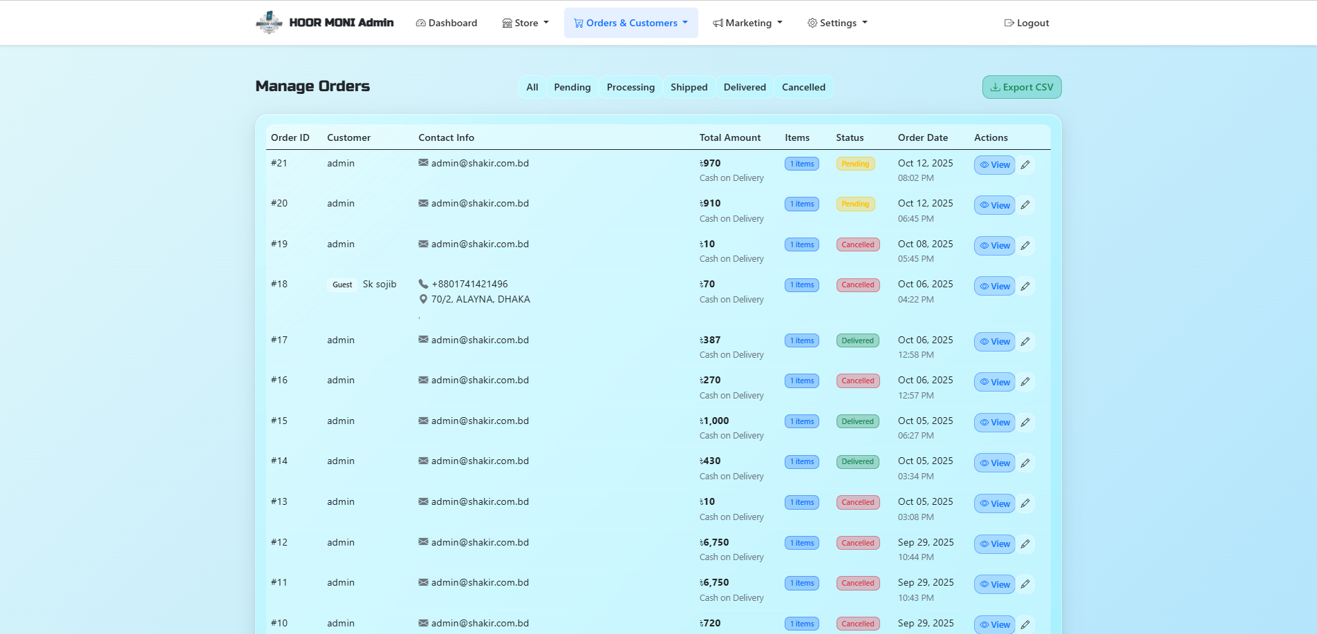Click envelope icon in order #17 row
The height and width of the screenshot is (634, 1317).
point(423,340)
